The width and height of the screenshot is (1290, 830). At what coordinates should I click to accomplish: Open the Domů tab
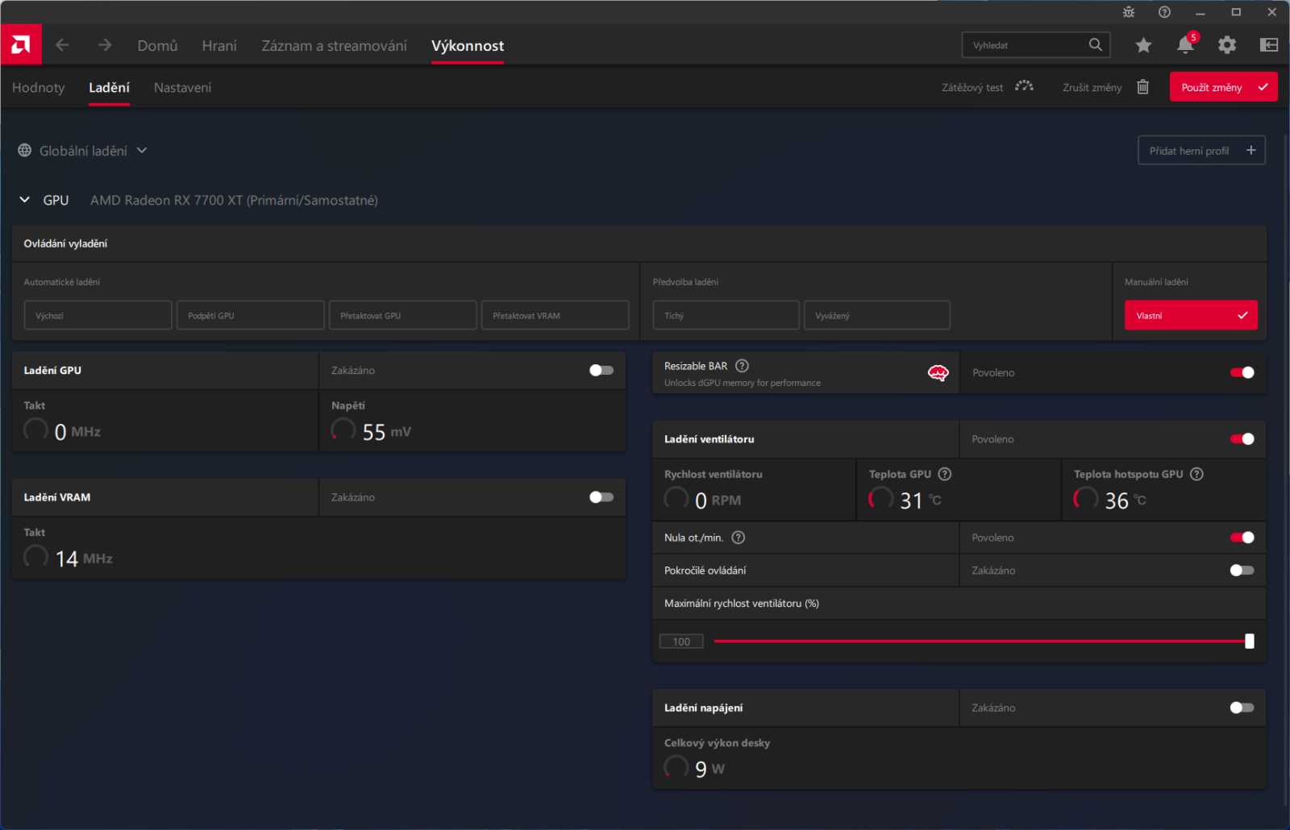(x=157, y=46)
